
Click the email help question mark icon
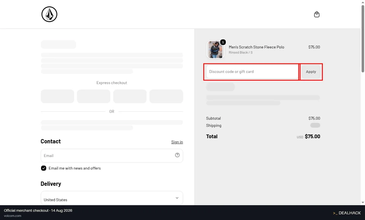pos(177,155)
